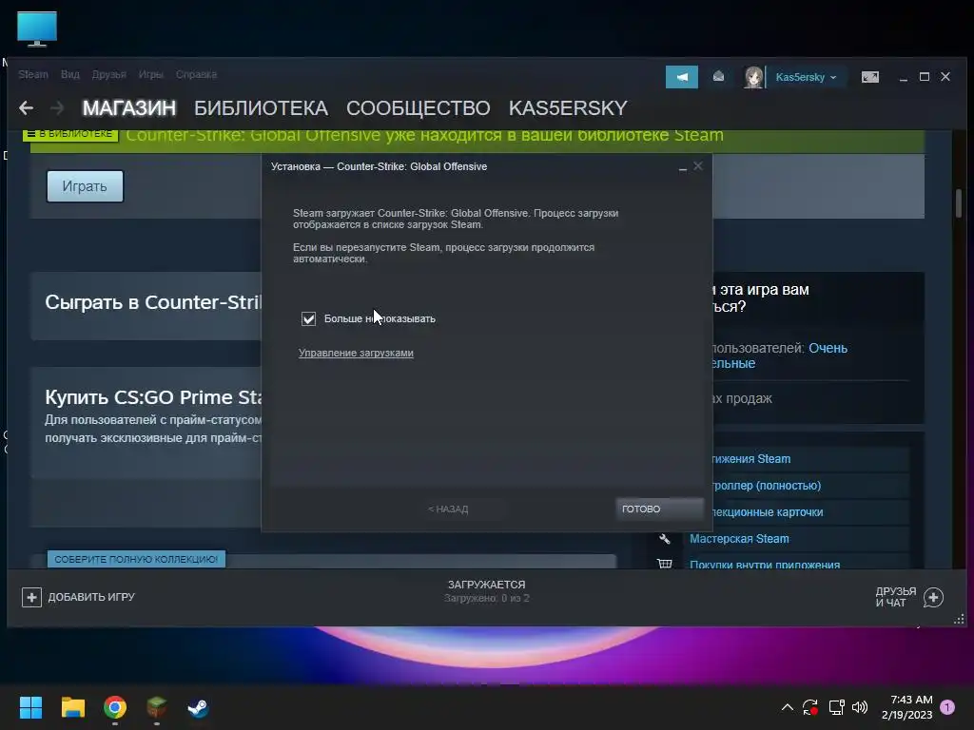Image resolution: width=974 pixels, height=730 pixels.
Task: Close the Установка Counter-Strike dialog
Action: (x=698, y=165)
